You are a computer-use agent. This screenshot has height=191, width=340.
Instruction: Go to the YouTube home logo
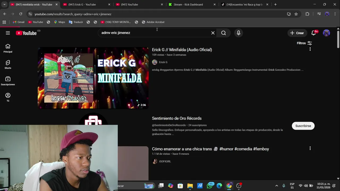26,33
